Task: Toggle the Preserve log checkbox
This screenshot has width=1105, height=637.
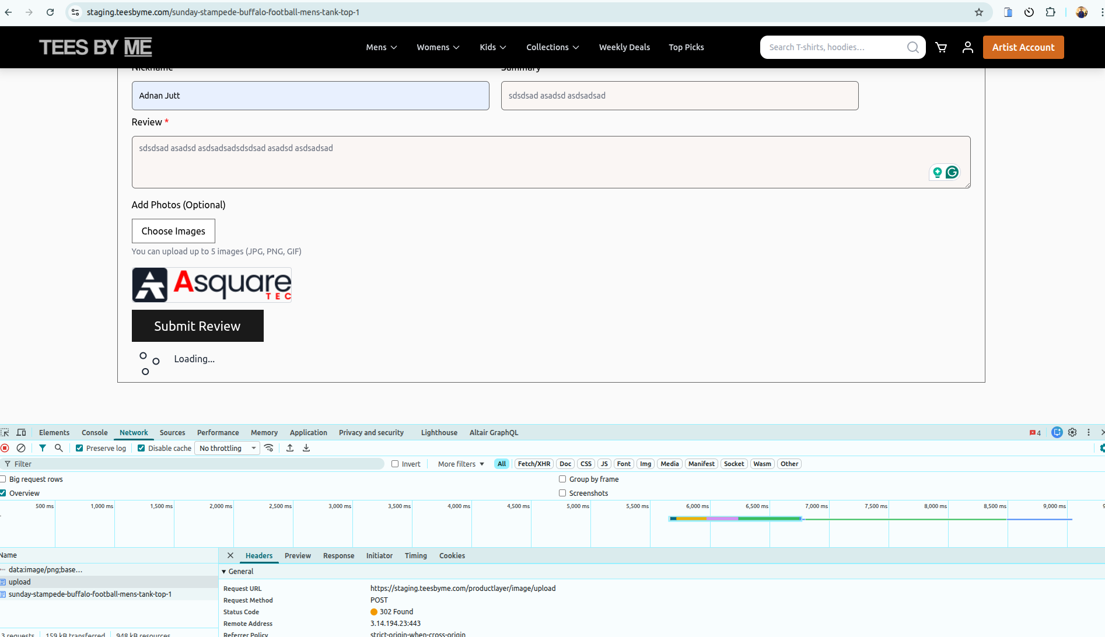Action: tap(79, 448)
